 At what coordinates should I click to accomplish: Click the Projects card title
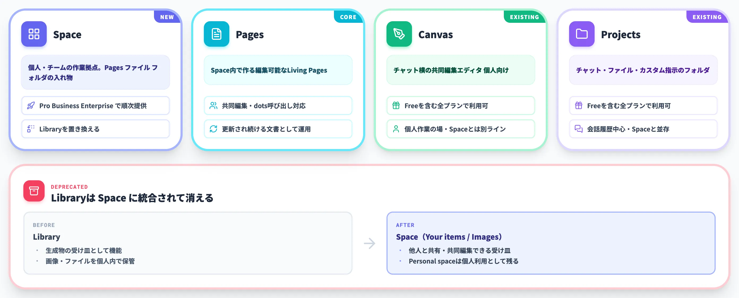[621, 34]
